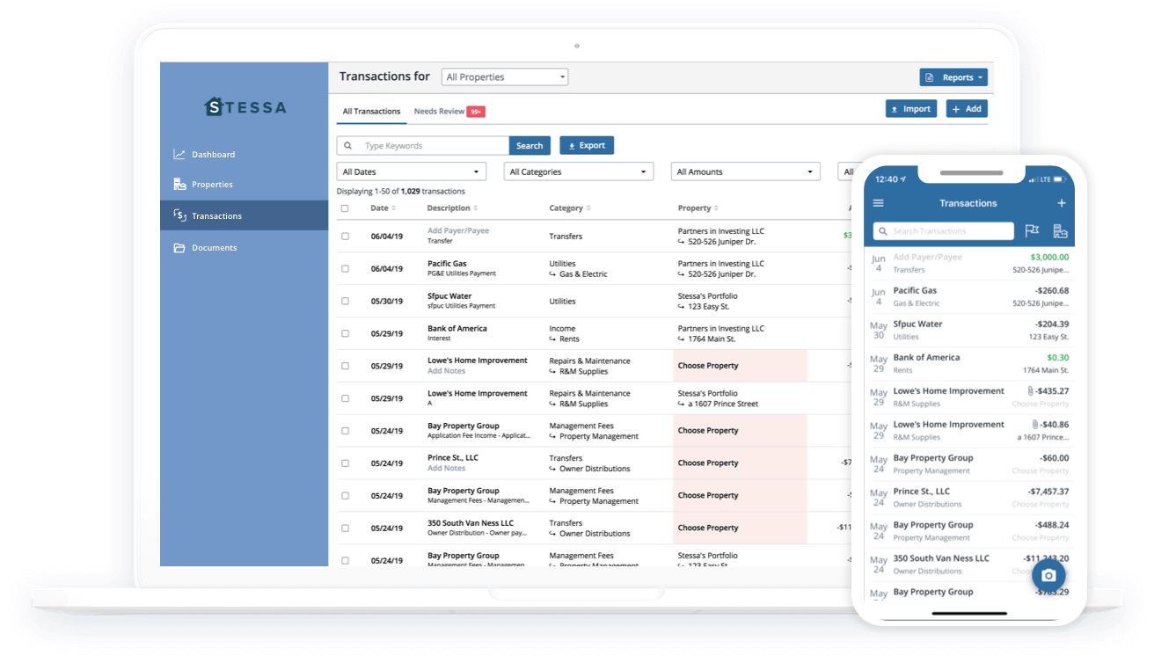1154x656 pixels.
Task: Expand the All Categories filter
Action: (x=578, y=171)
